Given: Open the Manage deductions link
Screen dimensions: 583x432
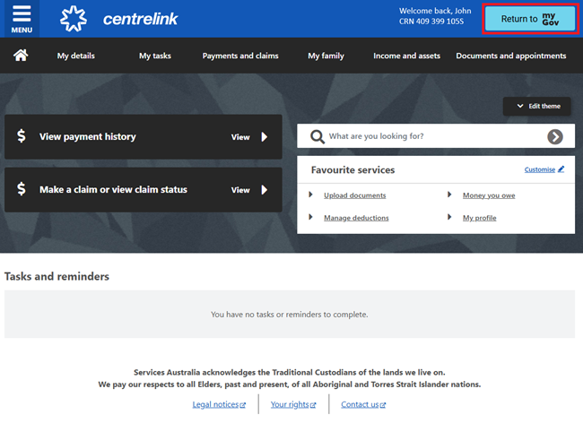Looking at the screenshot, I should [x=356, y=218].
